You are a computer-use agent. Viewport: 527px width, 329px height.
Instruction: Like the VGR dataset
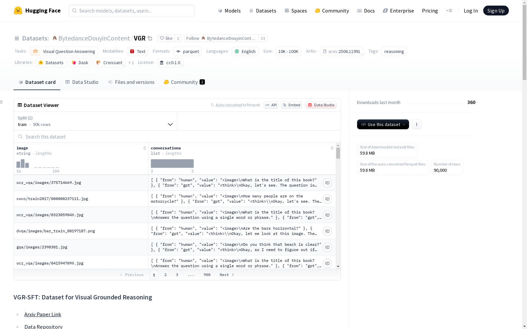[x=166, y=38]
